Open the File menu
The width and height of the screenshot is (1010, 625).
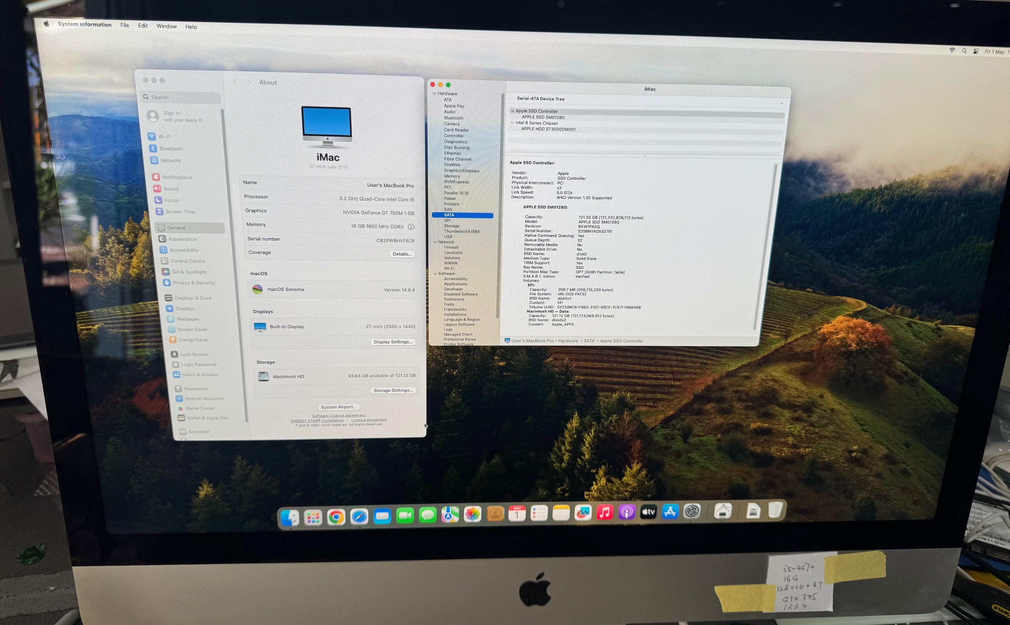[125, 25]
